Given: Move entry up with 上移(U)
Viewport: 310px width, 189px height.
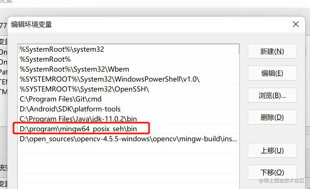Looking at the screenshot, I should [272, 150].
